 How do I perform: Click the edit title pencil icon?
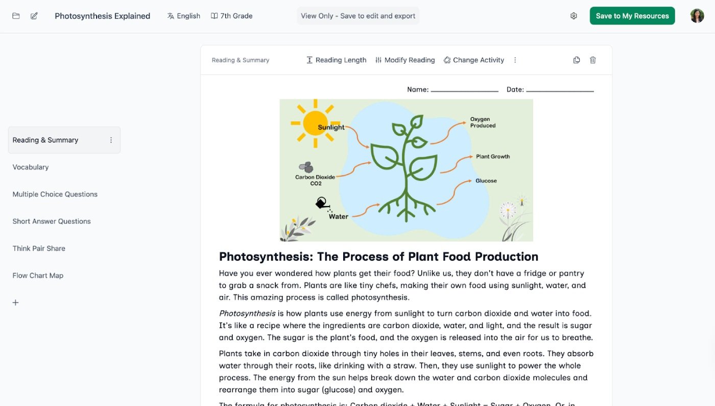[x=34, y=16]
